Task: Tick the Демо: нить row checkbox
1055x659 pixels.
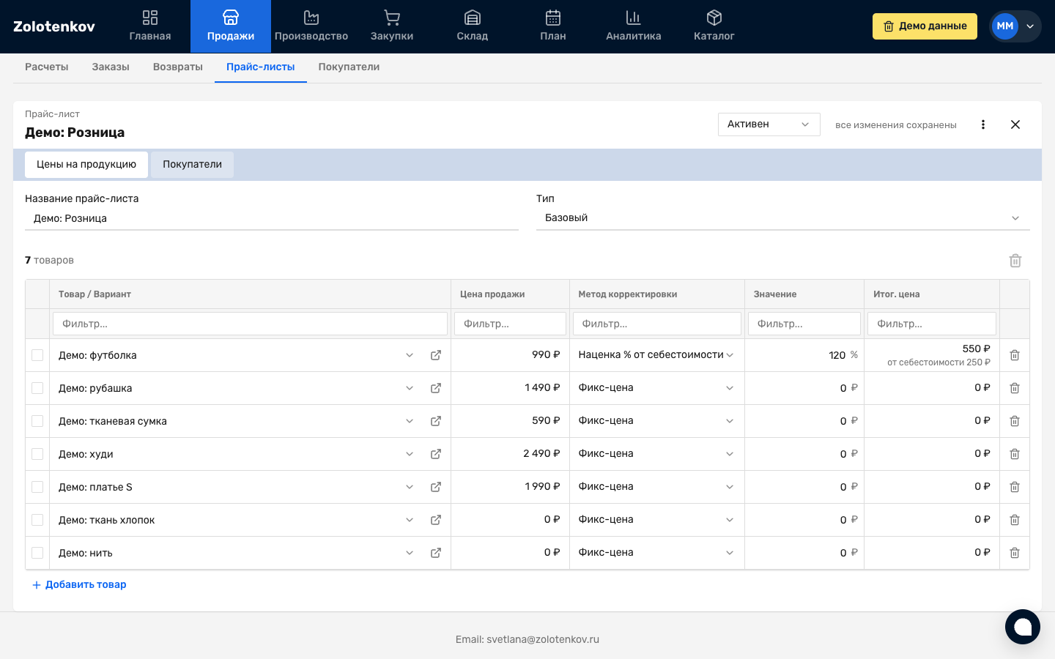Action: point(37,553)
